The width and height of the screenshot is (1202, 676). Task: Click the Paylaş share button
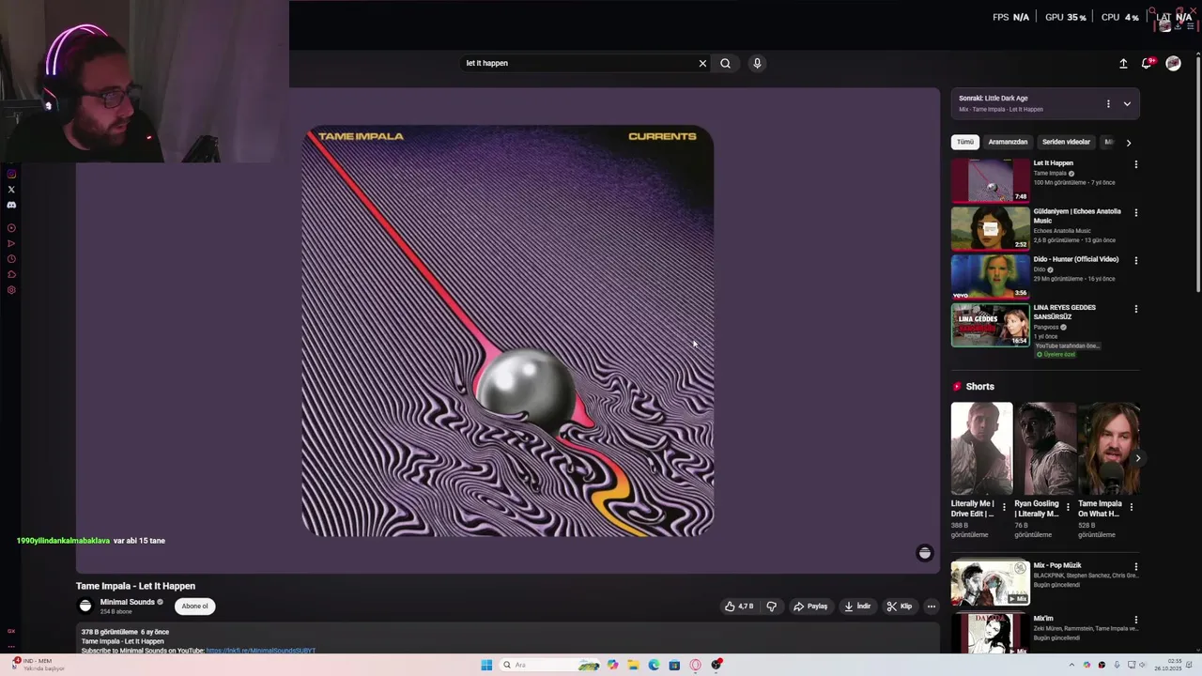point(810,607)
